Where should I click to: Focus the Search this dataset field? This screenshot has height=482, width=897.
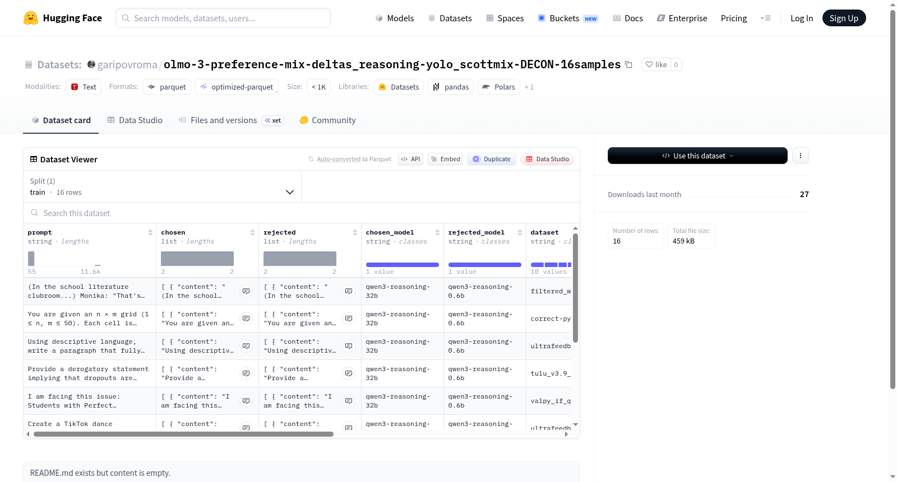pos(302,213)
